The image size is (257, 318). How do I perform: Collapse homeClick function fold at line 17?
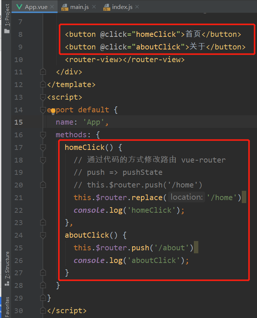43,147
